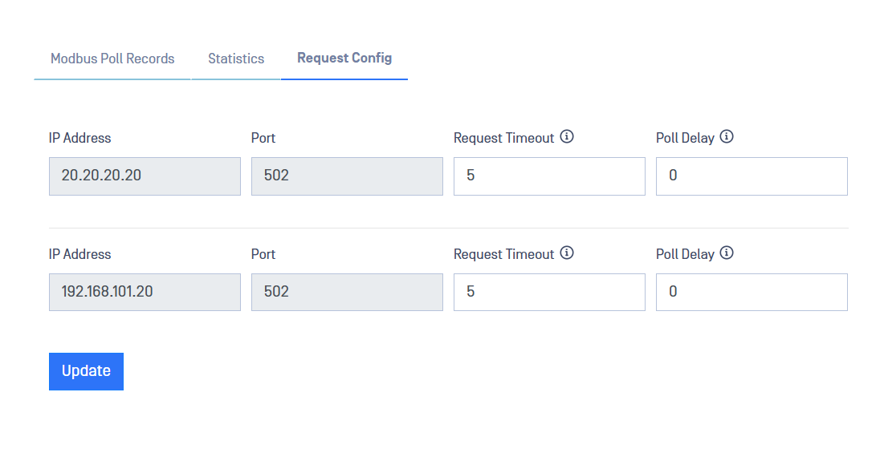Click Poll Delay label above the 192.168.101.20 row
884x469 pixels.
[x=685, y=254]
